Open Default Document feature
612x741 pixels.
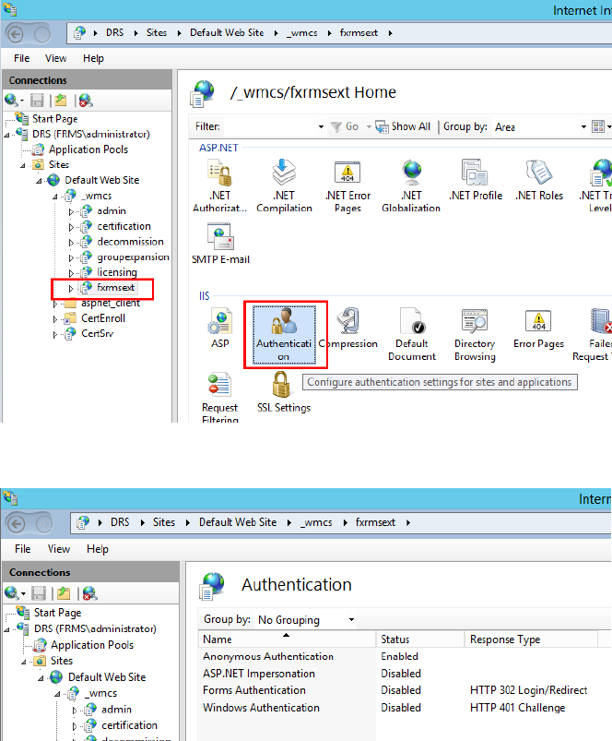(x=412, y=335)
